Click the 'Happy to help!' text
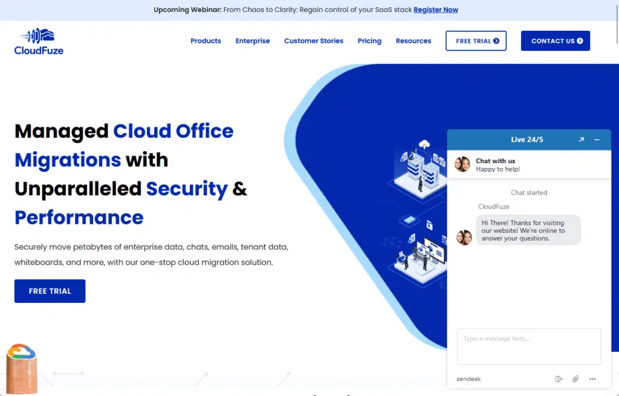 click(x=498, y=169)
